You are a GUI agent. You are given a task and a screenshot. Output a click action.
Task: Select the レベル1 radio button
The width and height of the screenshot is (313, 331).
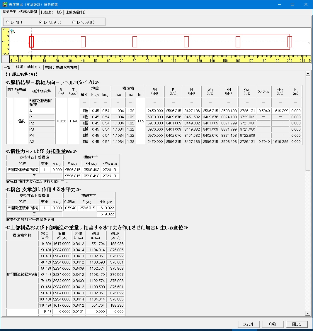pyautogui.click(x=7, y=22)
